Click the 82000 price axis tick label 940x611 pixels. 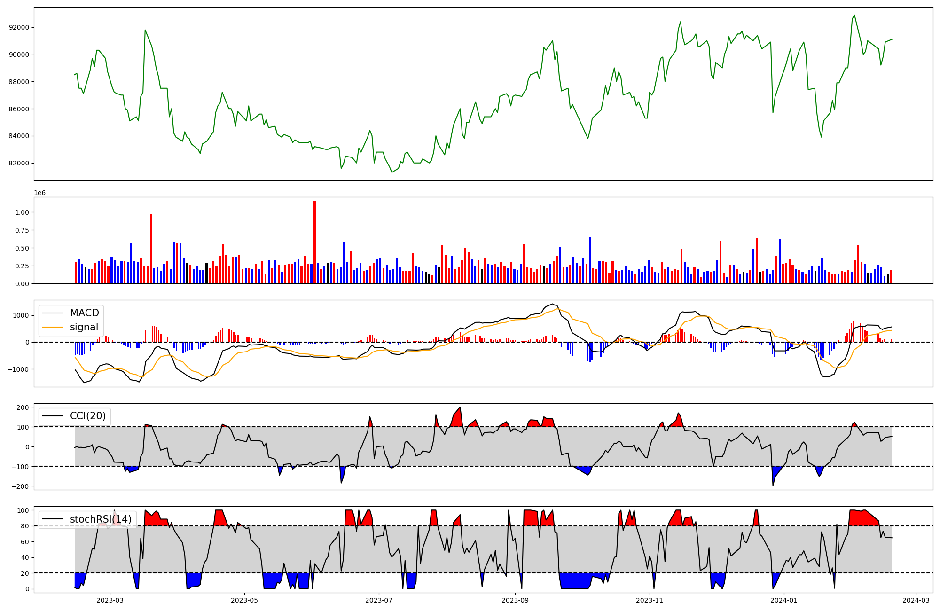[x=19, y=164]
